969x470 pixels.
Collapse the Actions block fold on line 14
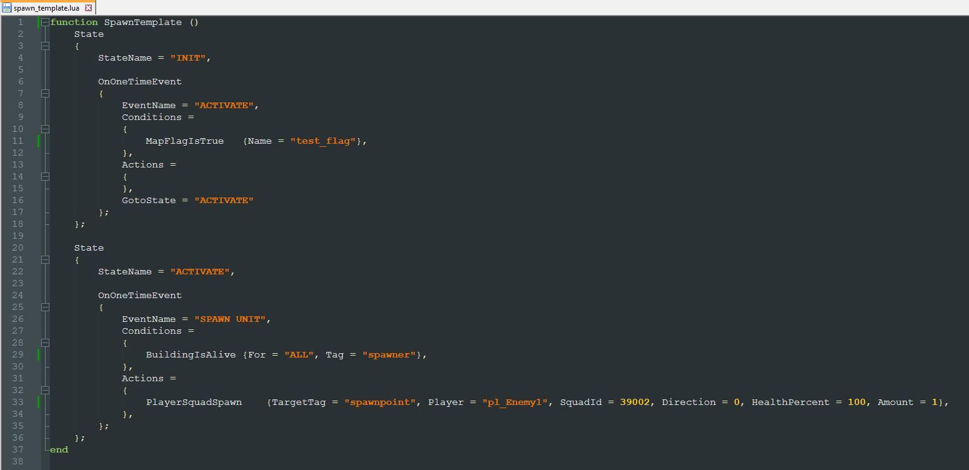coord(45,176)
